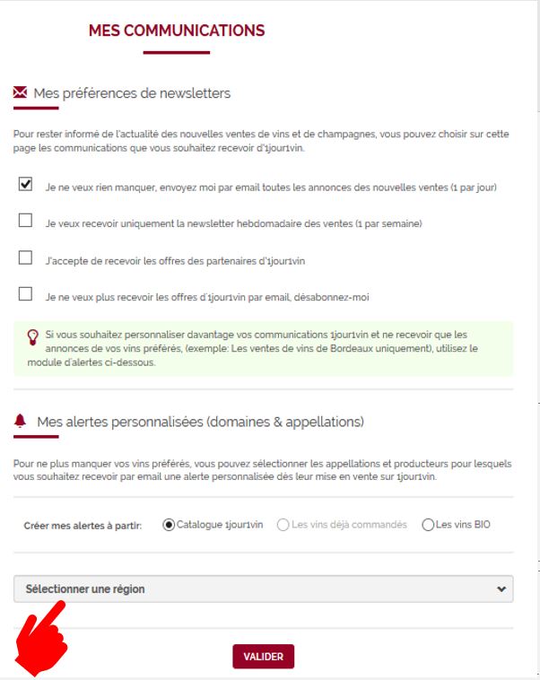Choose the Les vins déjà commandés radio button
Image resolution: width=540 pixels, height=680 pixels.
(283, 525)
